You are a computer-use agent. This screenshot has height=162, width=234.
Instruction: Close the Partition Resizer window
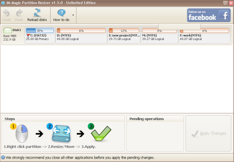tap(231, 3)
